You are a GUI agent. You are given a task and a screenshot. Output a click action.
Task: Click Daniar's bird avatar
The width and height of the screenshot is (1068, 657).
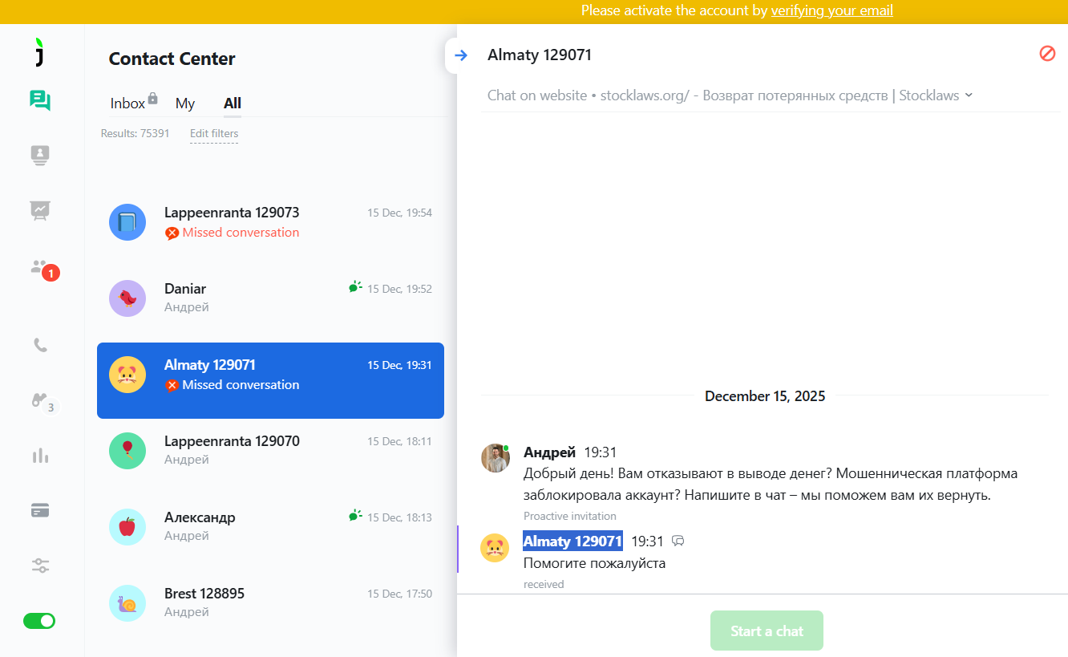127,298
